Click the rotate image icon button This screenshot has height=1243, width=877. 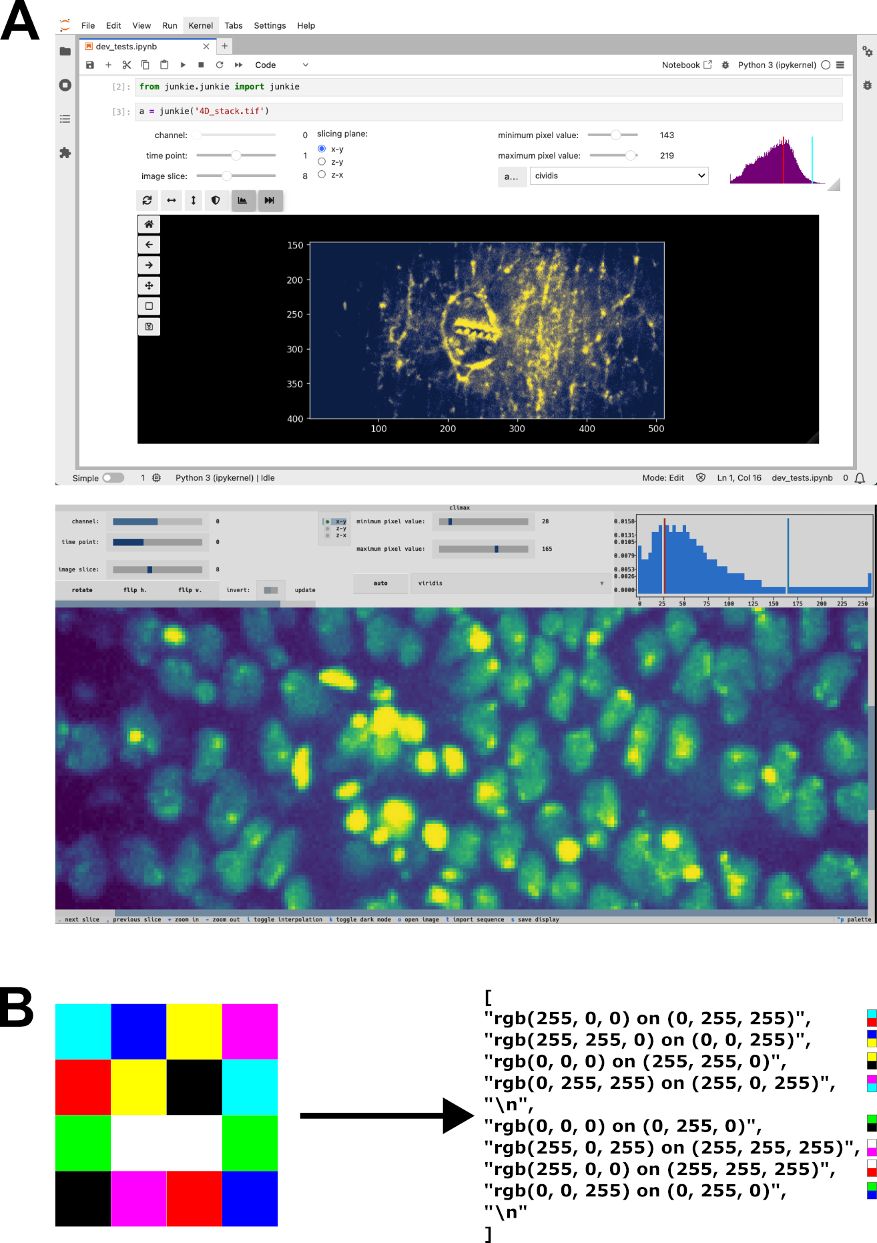[148, 200]
